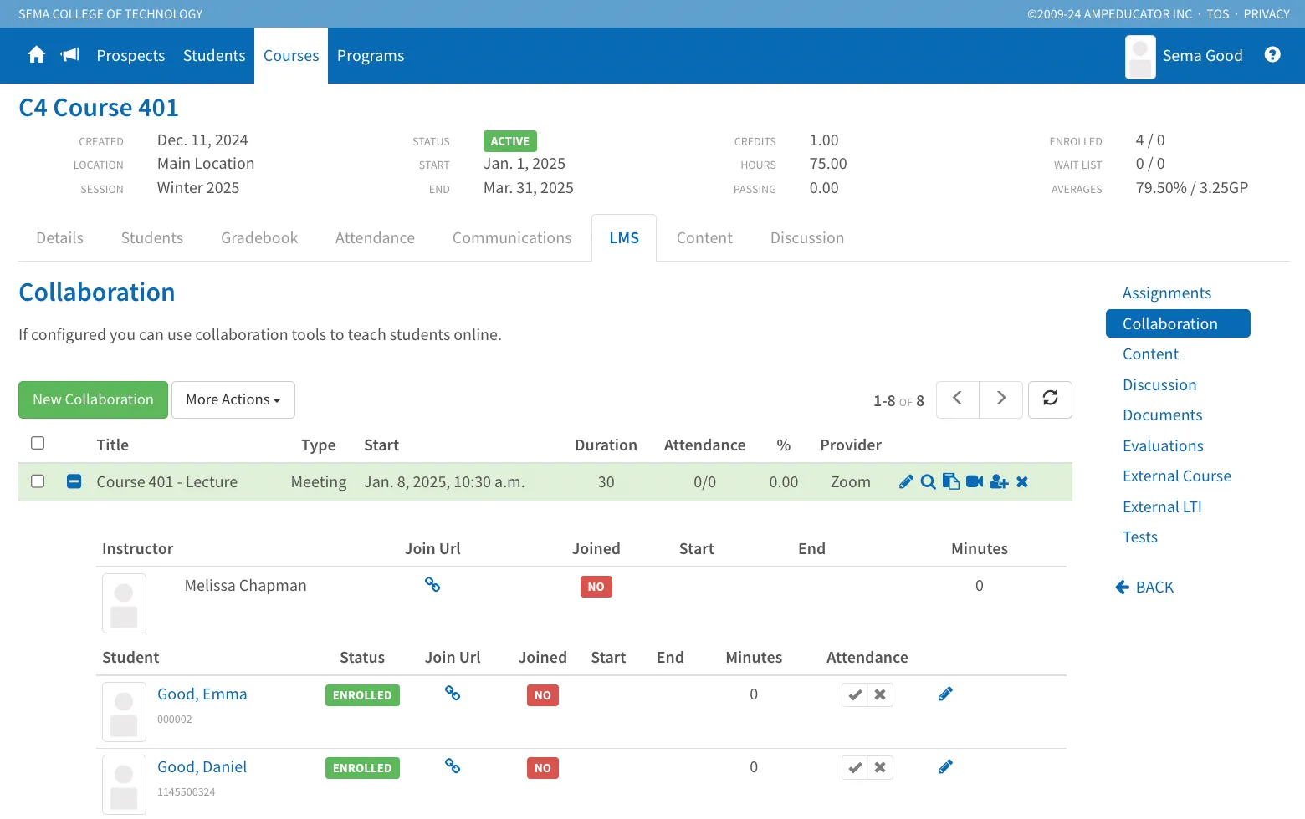Mark Emma Good attendance as present

coord(855,695)
